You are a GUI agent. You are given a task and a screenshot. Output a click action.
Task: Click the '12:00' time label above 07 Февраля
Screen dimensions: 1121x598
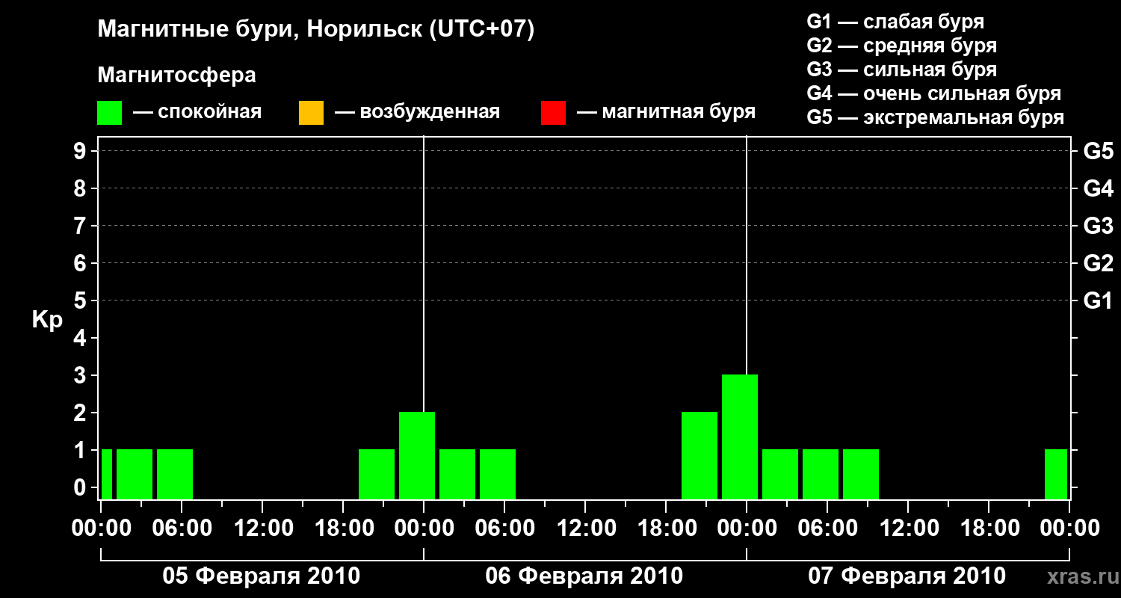908,528
